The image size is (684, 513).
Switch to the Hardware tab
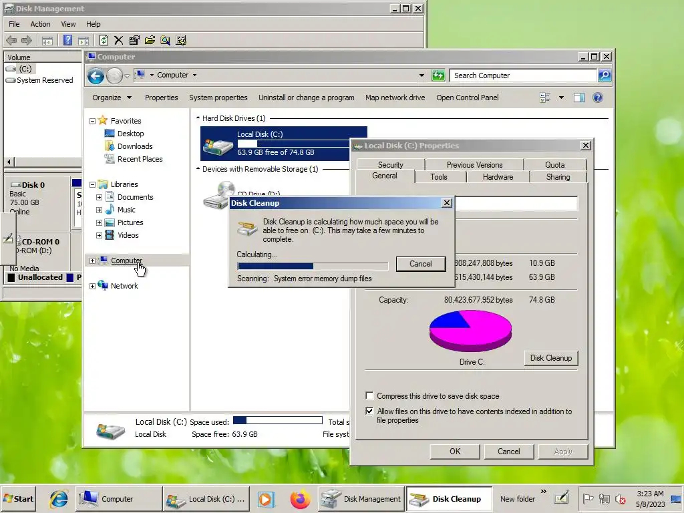coord(498,176)
